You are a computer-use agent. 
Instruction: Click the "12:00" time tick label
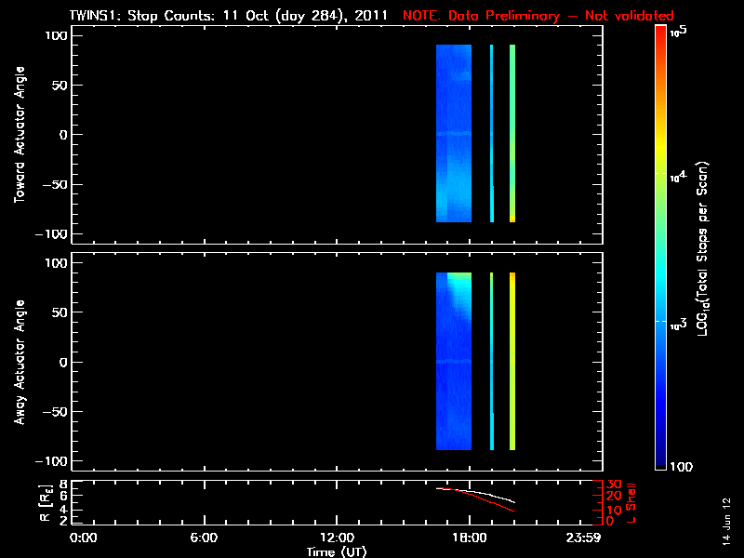[337, 538]
